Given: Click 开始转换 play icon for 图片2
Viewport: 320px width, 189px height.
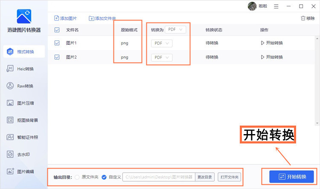Looking at the screenshot, I should [x=262, y=57].
